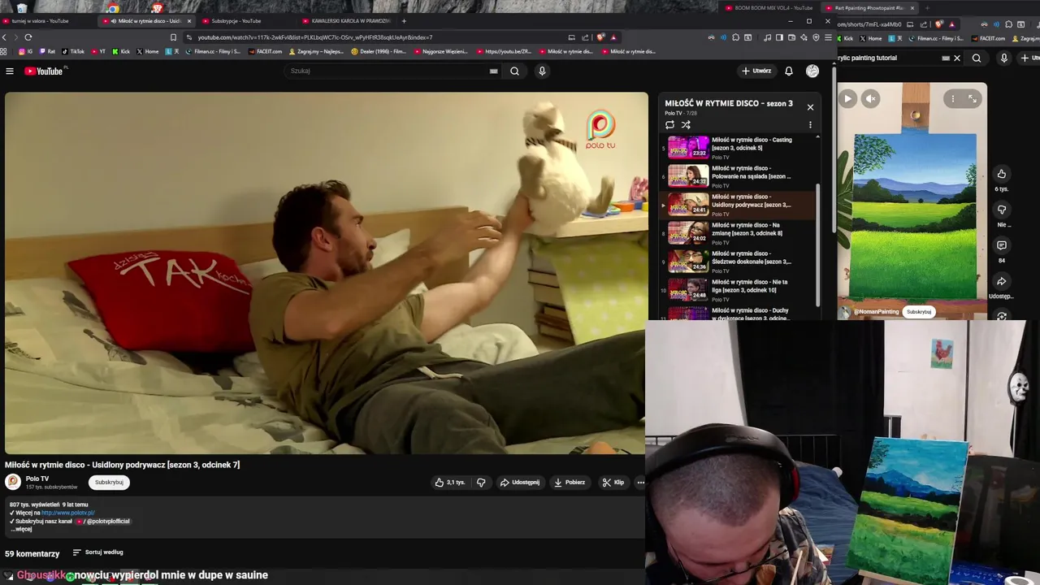The width and height of the screenshot is (1040, 585).
Task: Close the playlist panel
Action: [810, 107]
